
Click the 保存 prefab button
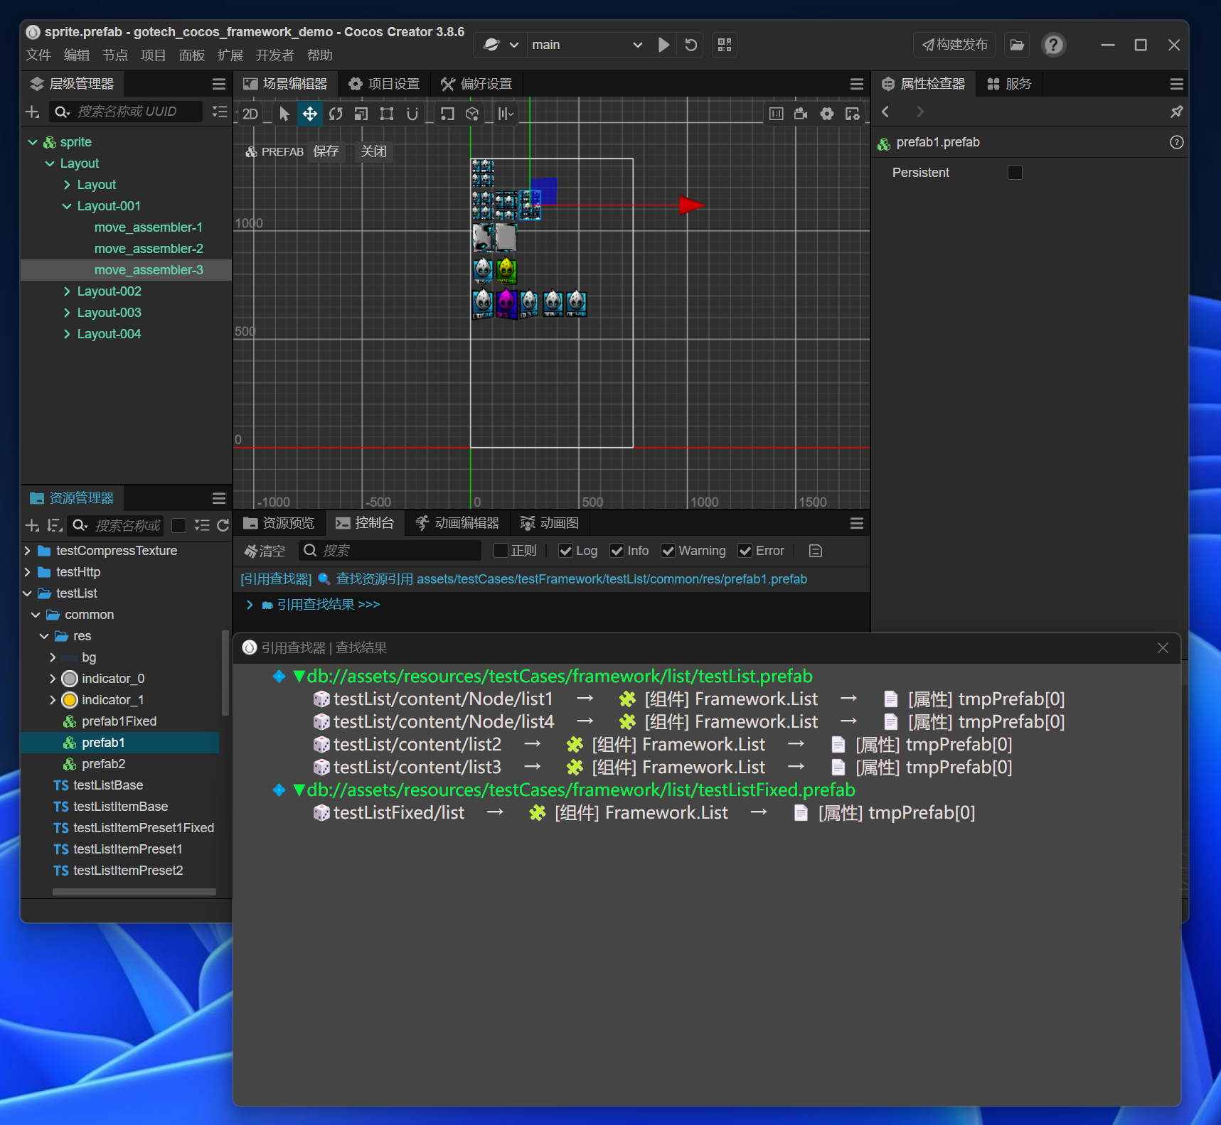[x=326, y=151]
